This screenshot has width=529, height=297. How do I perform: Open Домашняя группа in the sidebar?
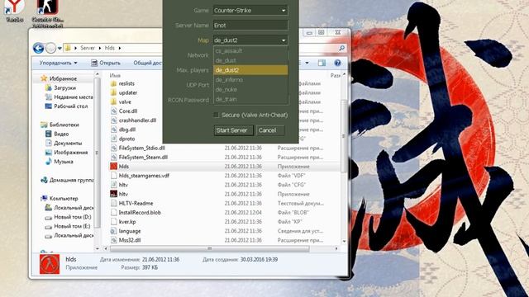(x=71, y=180)
